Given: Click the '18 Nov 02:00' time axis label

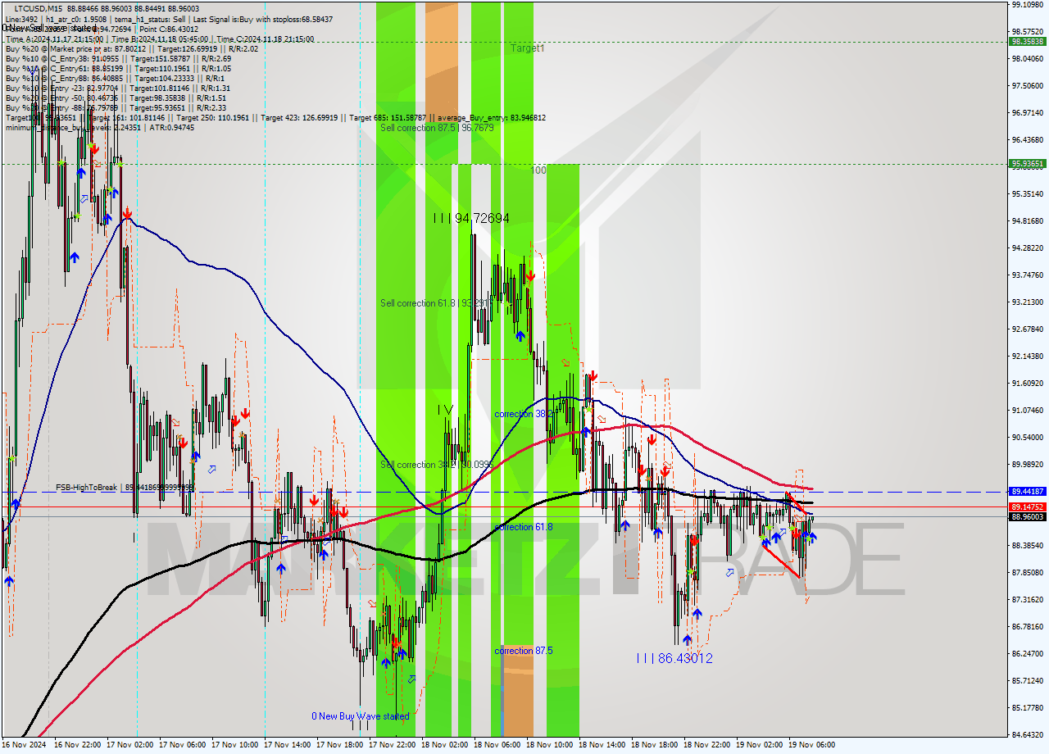Looking at the screenshot, I should 444,745.
